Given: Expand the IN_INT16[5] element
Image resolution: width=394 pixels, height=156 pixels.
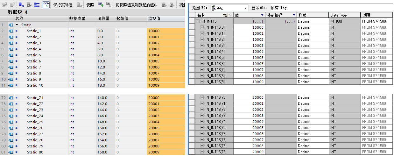Looking at the screenshot, I should point(202,58).
